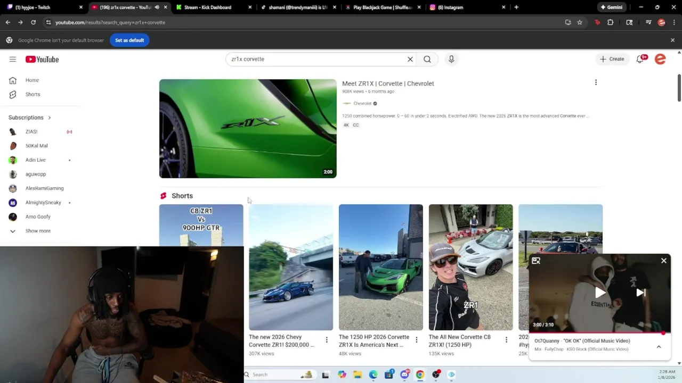View site information icon in address bar

(x=48, y=22)
